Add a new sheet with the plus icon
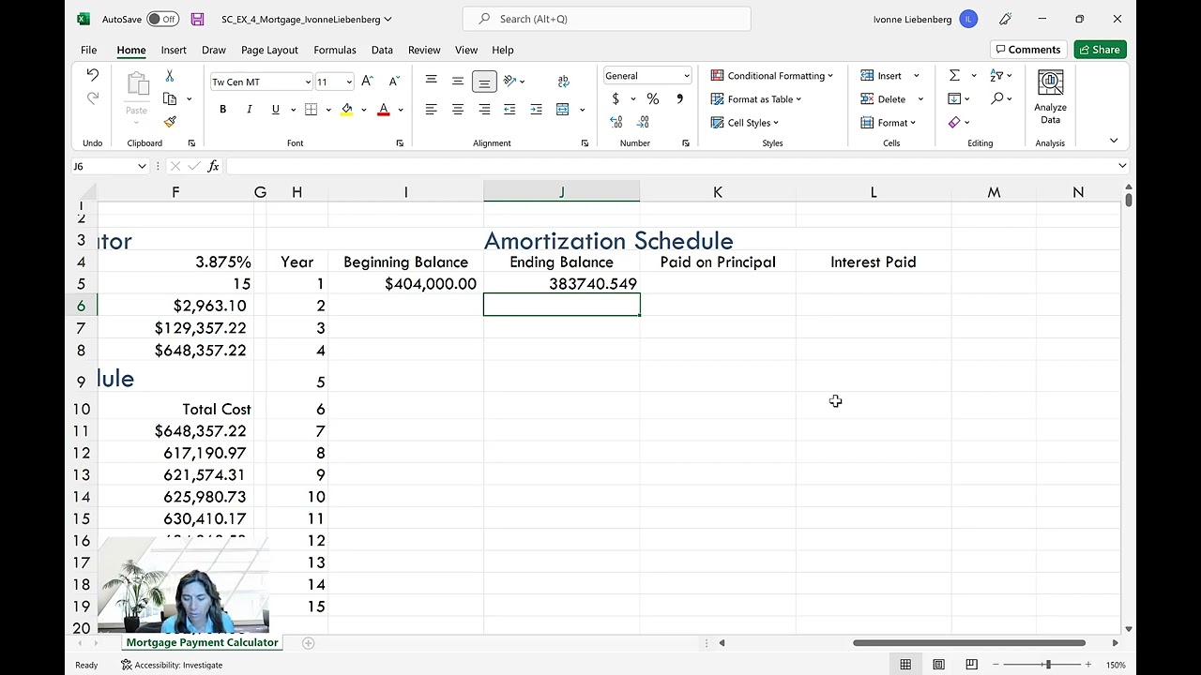The image size is (1201, 675). [x=308, y=643]
